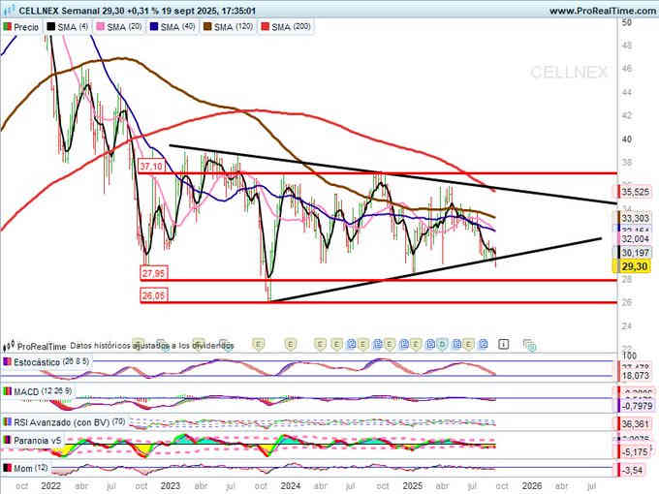This screenshot has height=494, width=659.
Task: Click the red SMA (200) color swatch
Action: pos(266,27)
